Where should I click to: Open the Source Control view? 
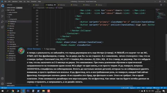pyautogui.click(x=2, y=16)
